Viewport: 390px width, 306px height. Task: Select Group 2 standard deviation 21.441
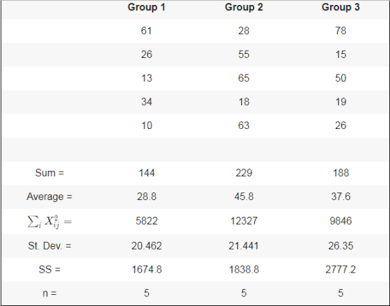coord(244,246)
